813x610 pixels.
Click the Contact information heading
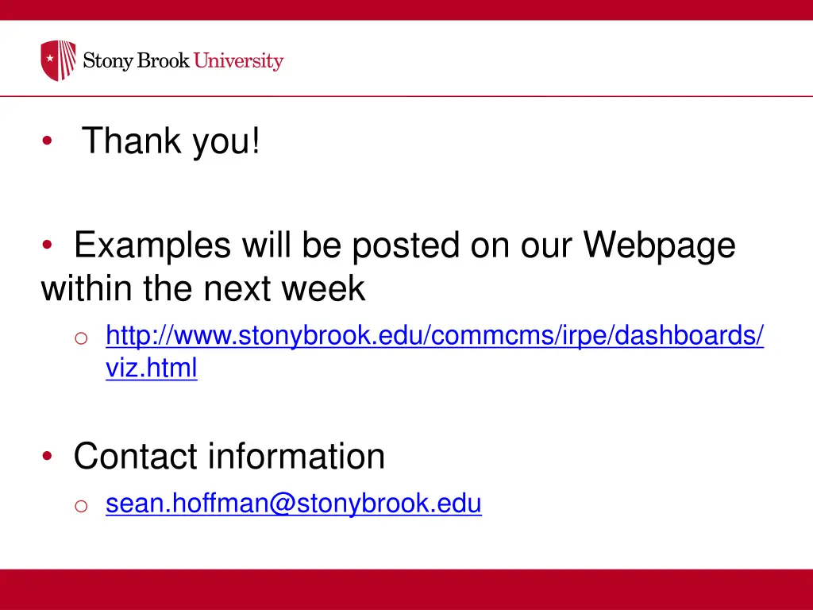229,456
